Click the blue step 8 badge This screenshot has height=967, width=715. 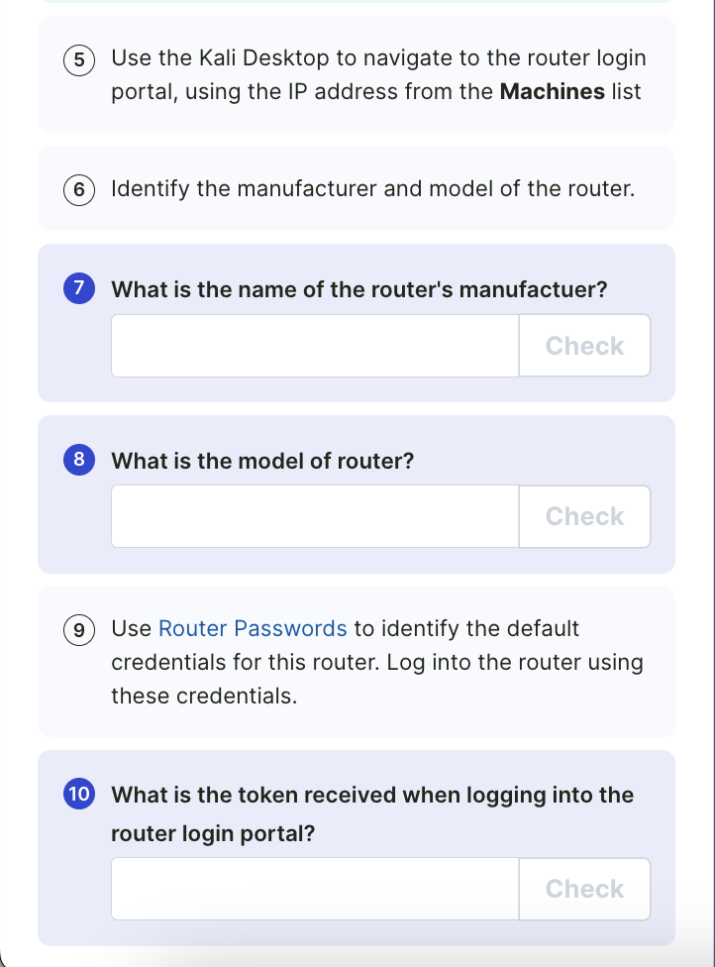[x=79, y=460]
